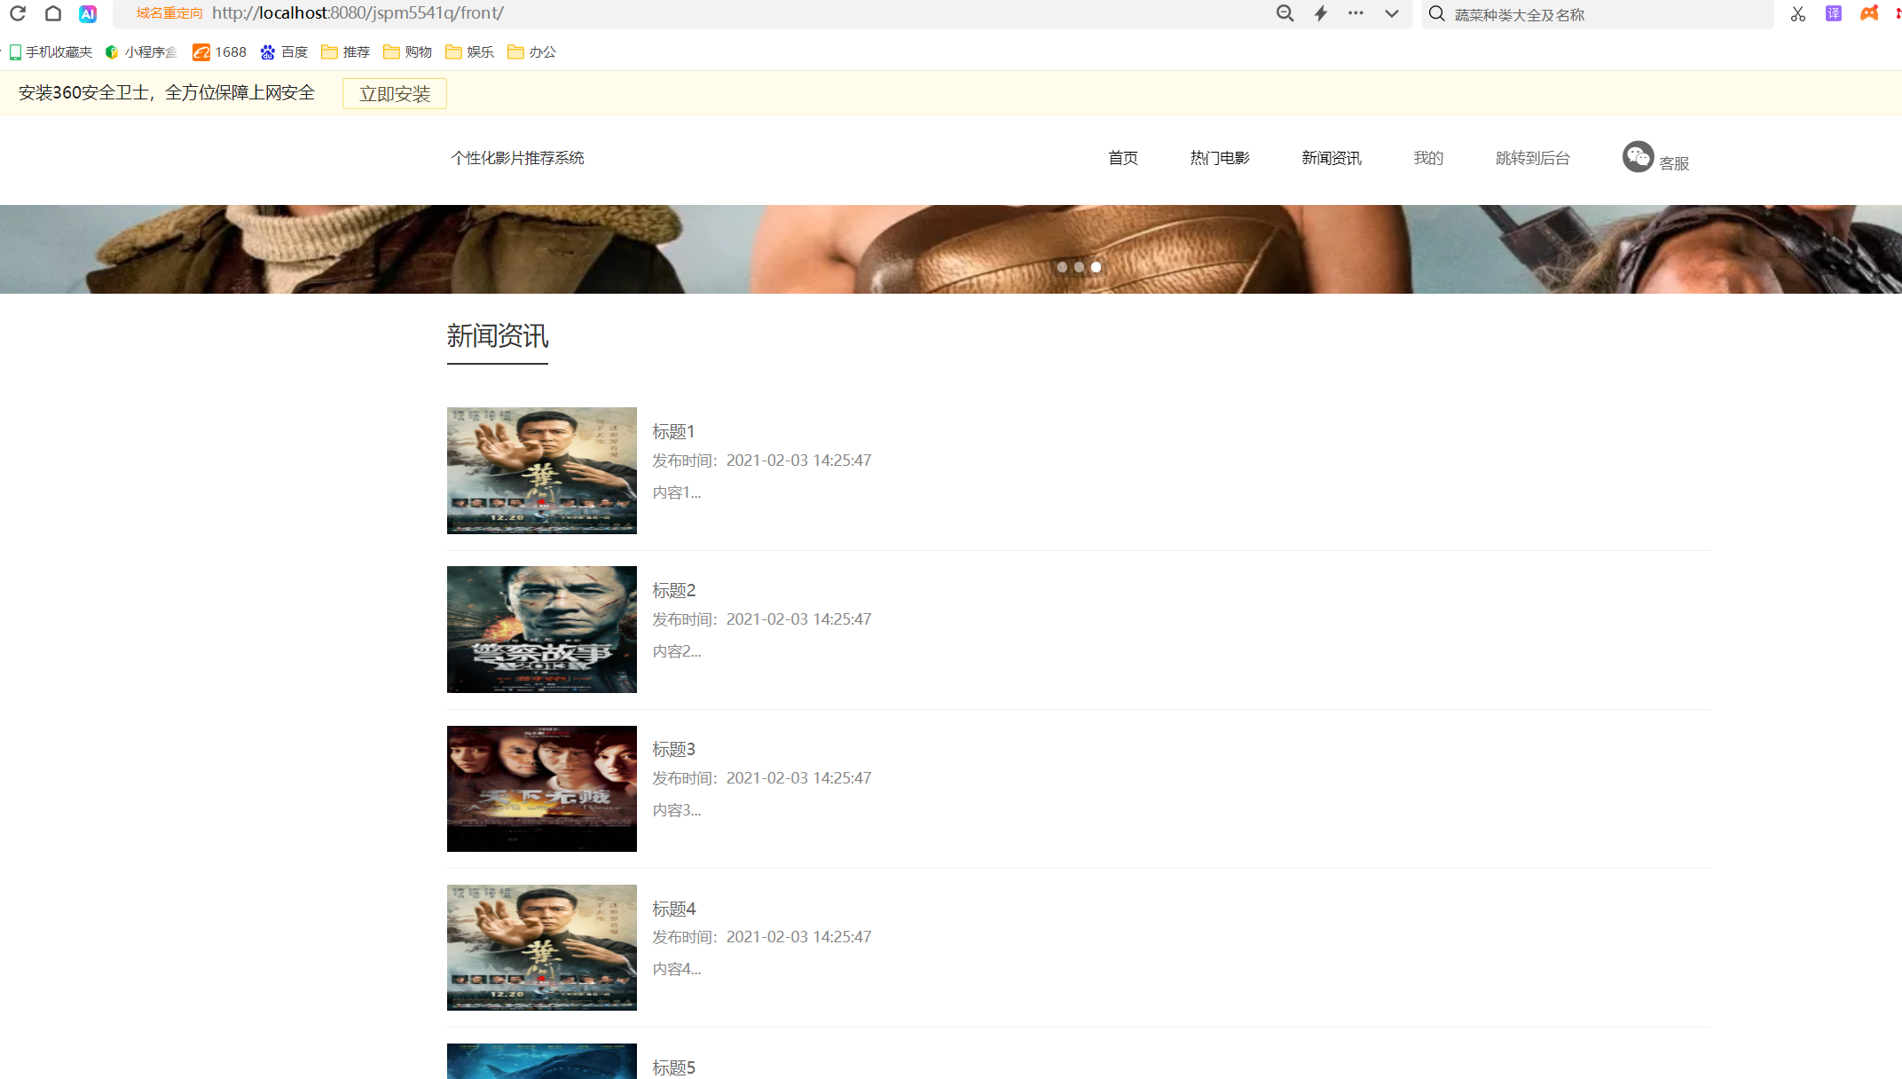Open the 标题2 news poster thumbnail

click(541, 629)
